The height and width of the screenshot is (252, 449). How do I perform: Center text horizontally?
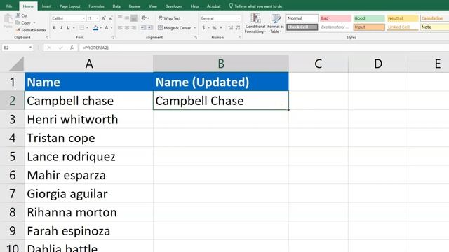click(127, 28)
